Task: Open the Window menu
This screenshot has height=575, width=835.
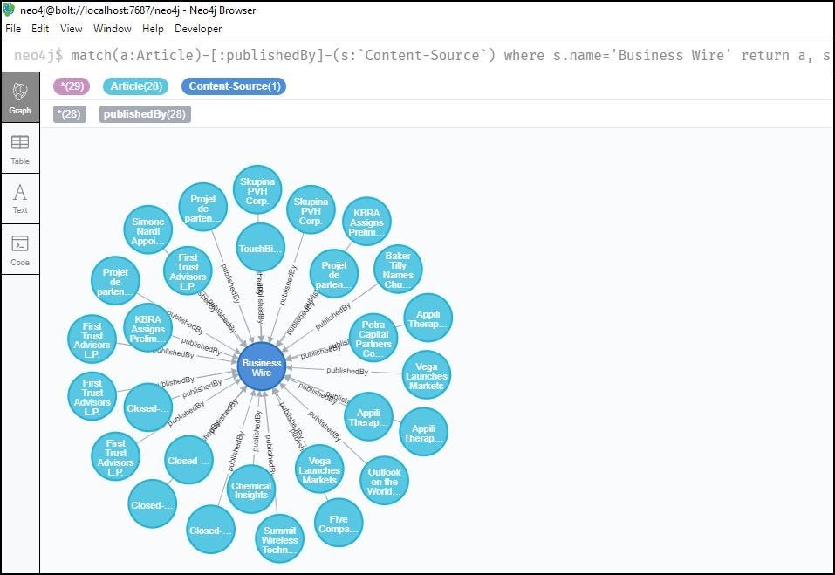Action: click(112, 29)
